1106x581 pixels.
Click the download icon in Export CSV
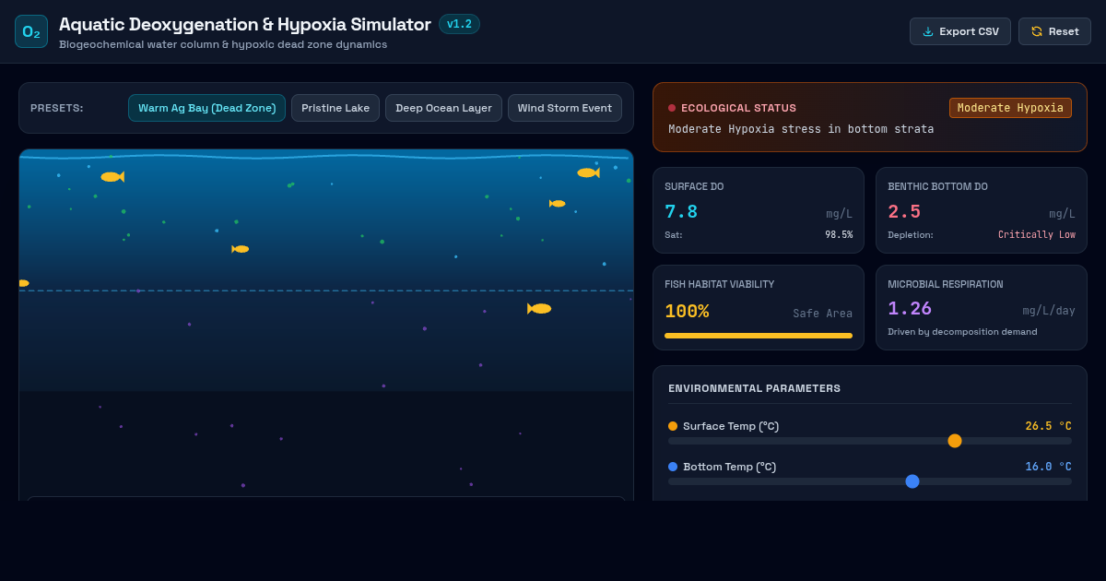click(x=927, y=31)
